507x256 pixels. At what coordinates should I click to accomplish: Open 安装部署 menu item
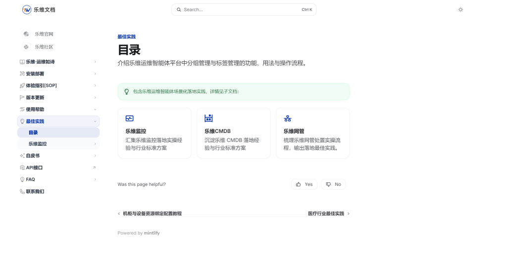point(58,74)
